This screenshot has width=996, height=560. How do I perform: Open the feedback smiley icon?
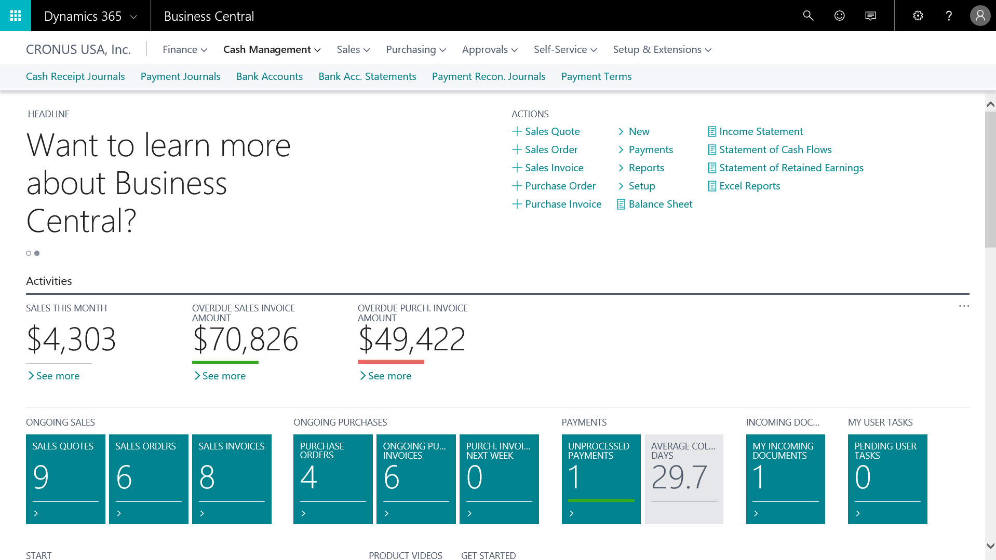click(839, 16)
